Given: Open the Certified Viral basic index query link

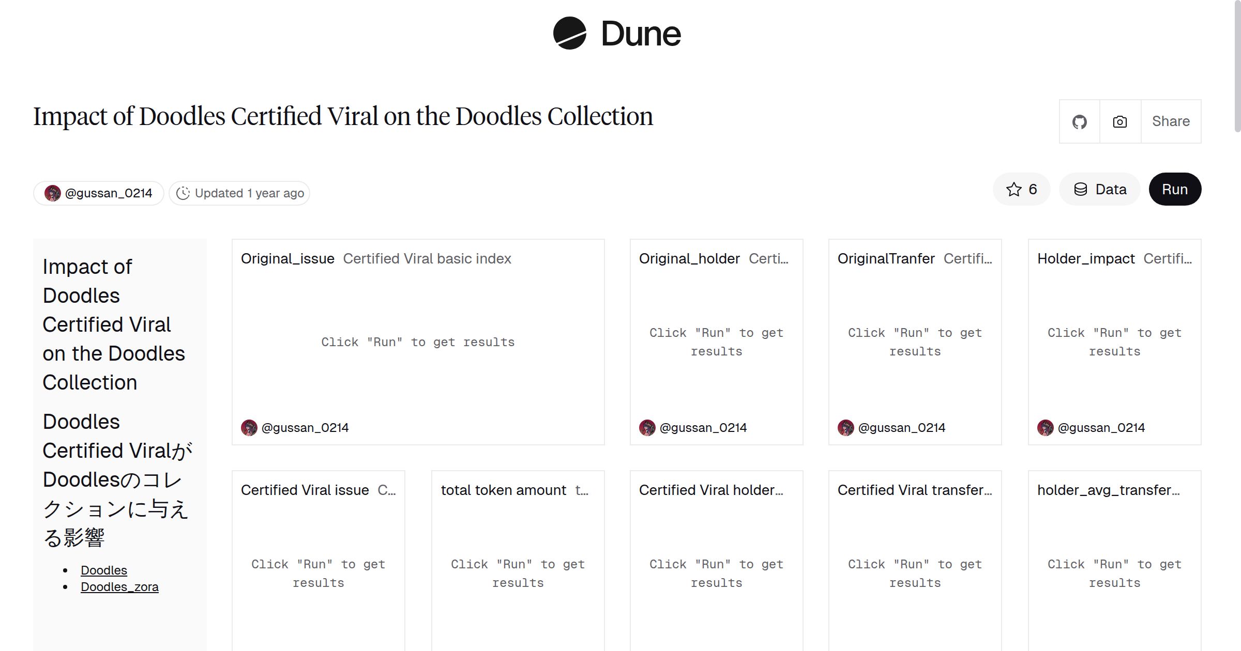Looking at the screenshot, I should pyautogui.click(x=427, y=258).
